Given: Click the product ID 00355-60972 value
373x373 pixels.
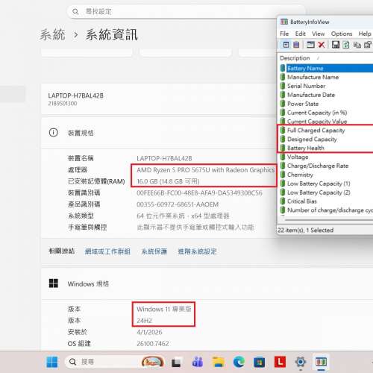Looking at the screenshot, I should (178, 204).
